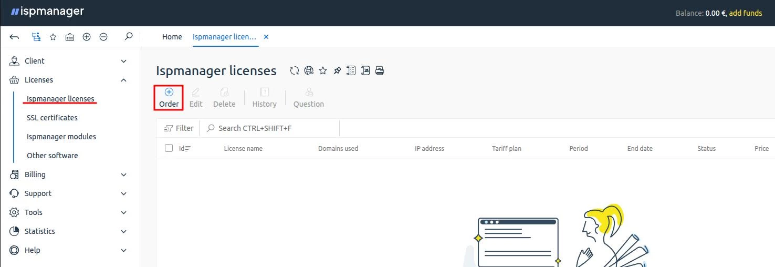
Task: Click the document list icon beside the title
Action: point(351,70)
